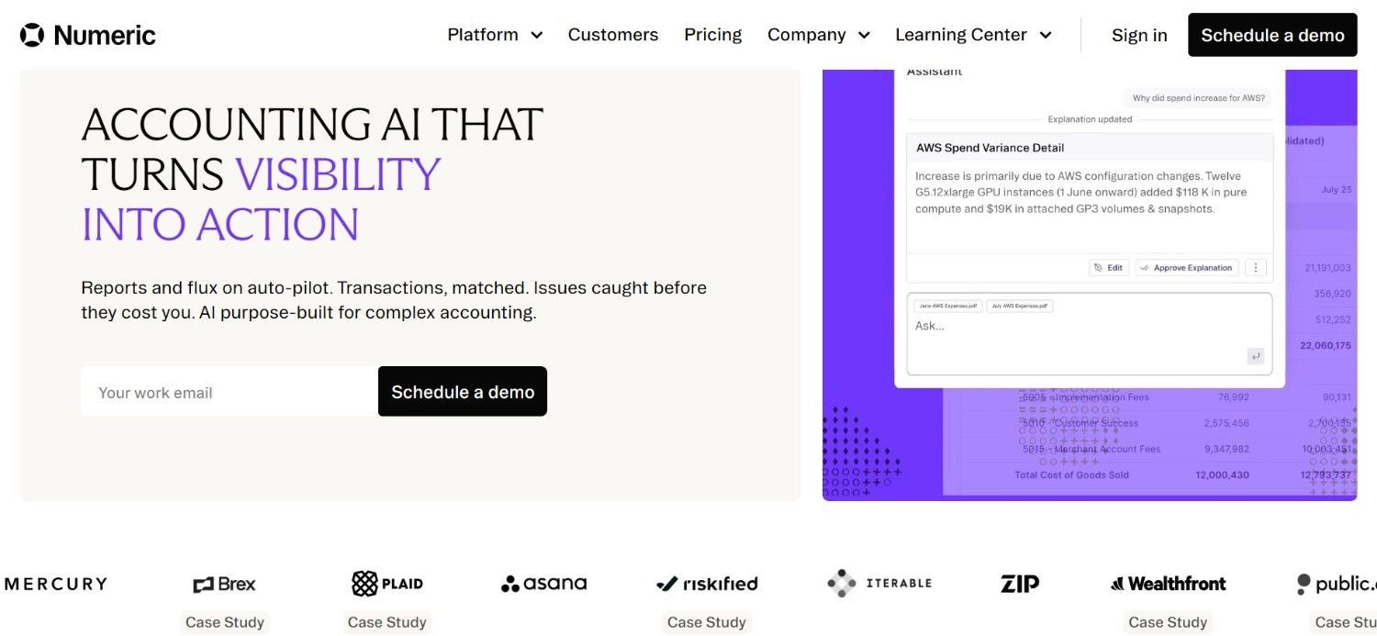1377x636 pixels.
Task: Click the Zip logo
Action: coord(1019,584)
